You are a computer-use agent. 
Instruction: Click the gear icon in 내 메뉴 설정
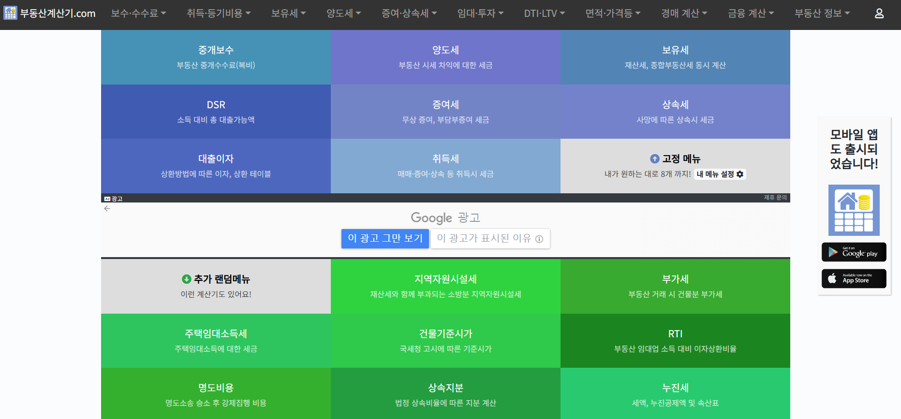[x=740, y=174]
